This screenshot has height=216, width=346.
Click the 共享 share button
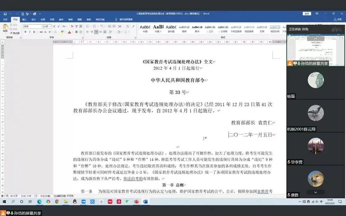[338, 20]
